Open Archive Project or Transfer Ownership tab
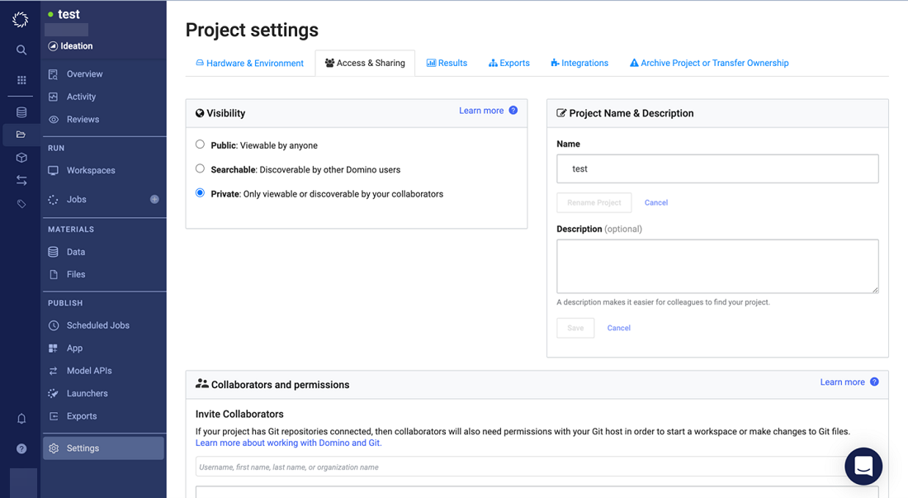908x498 pixels. point(709,63)
